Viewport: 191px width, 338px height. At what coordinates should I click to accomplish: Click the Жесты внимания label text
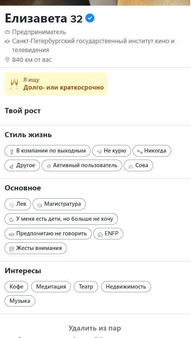pyautogui.click(x=39, y=248)
